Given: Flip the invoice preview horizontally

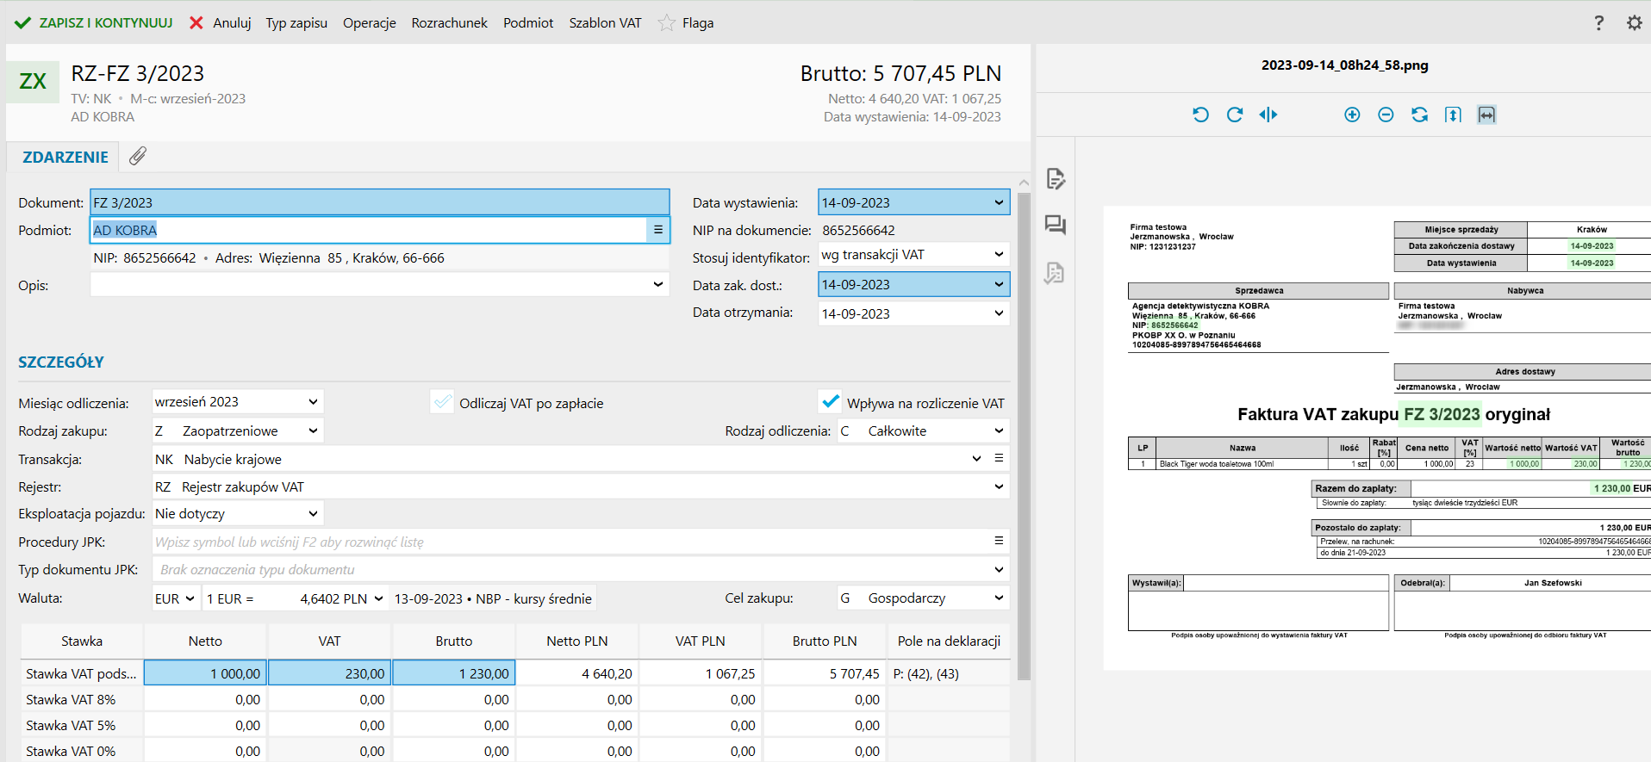Looking at the screenshot, I should tap(1268, 115).
